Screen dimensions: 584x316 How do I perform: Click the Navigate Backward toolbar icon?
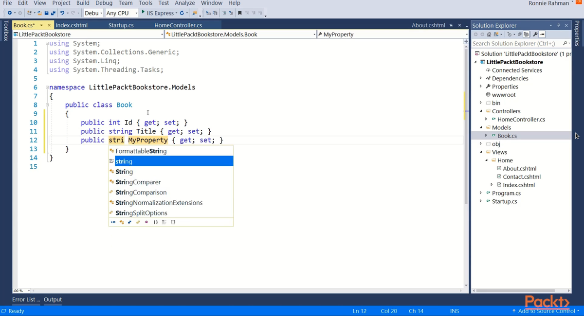pyautogui.click(x=10, y=13)
